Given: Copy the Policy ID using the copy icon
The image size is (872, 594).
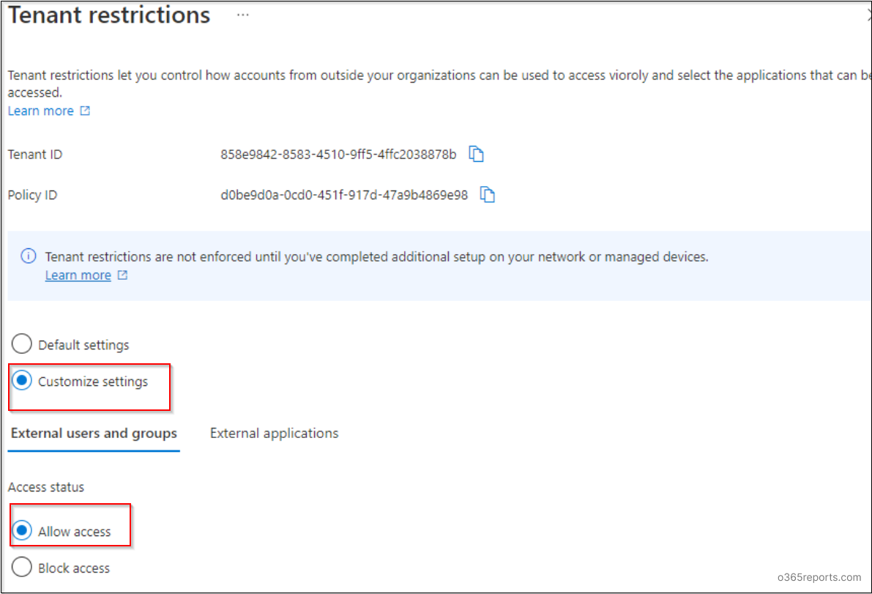Looking at the screenshot, I should [x=487, y=194].
